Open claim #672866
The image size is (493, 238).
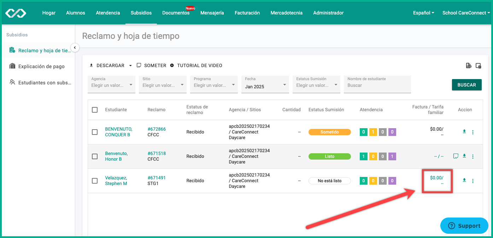coord(157,129)
